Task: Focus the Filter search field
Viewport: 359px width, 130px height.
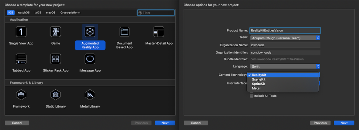Action: [x=156, y=13]
